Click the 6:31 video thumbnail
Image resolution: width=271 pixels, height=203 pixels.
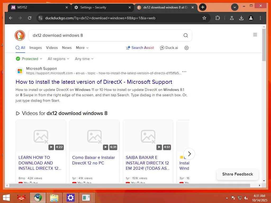pos(94,136)
